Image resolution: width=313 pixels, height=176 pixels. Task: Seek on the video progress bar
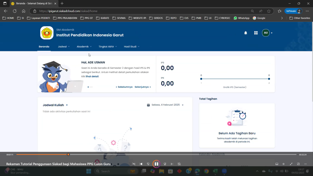click(156, 154)
